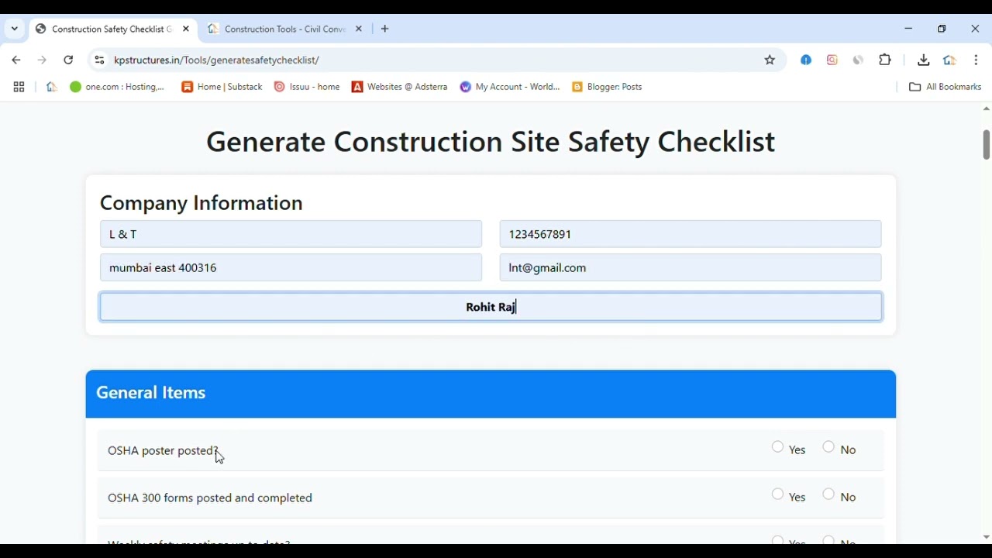Click 'OSHA 300 forms posted and completed' text
Screen dimensions: 992x558
(210, 498)
